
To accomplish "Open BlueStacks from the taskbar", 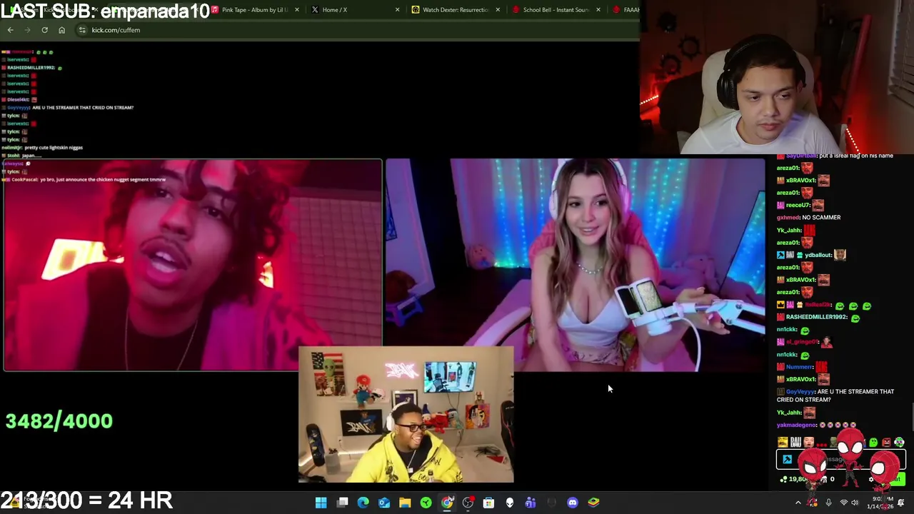I will (x=593, y=503).
